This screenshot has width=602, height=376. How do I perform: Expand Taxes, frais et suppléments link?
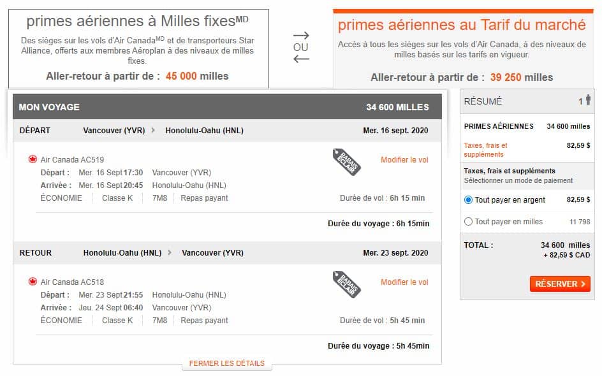coord(486,150)
